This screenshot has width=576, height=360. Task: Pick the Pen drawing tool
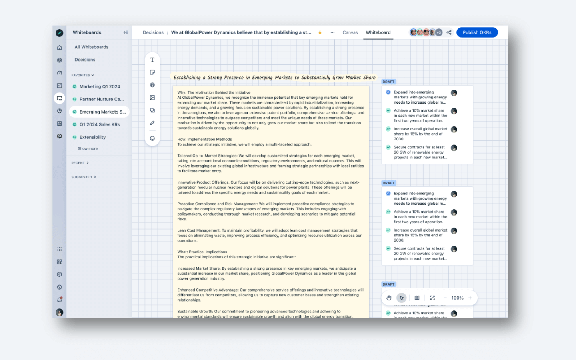152,123
